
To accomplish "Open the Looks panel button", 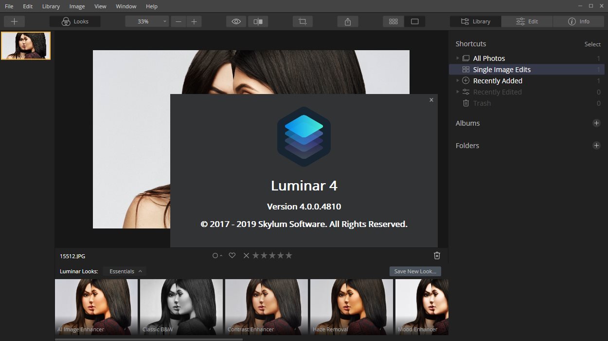I will (74, 21).
